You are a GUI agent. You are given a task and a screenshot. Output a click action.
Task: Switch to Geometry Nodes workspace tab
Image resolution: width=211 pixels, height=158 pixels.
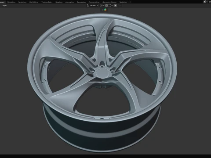click(109, 2)
